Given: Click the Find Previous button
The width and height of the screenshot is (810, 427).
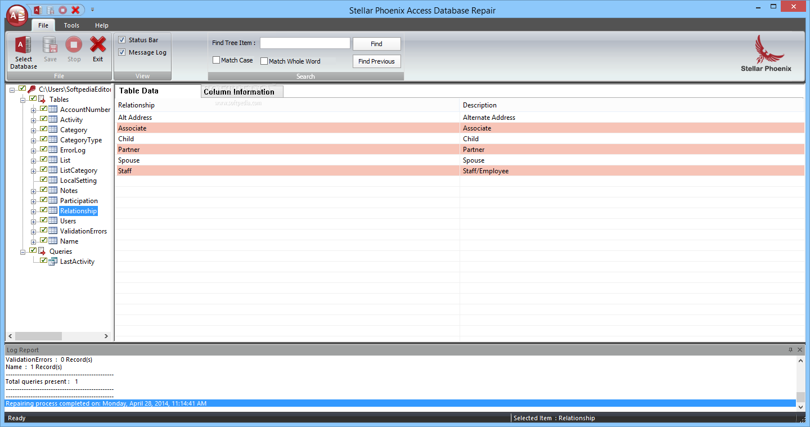Looking at the screenshot, I should click(x=377, y=61).
